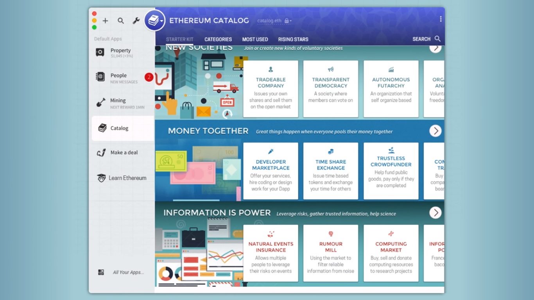Open the Computing Market card

[391, 253]
